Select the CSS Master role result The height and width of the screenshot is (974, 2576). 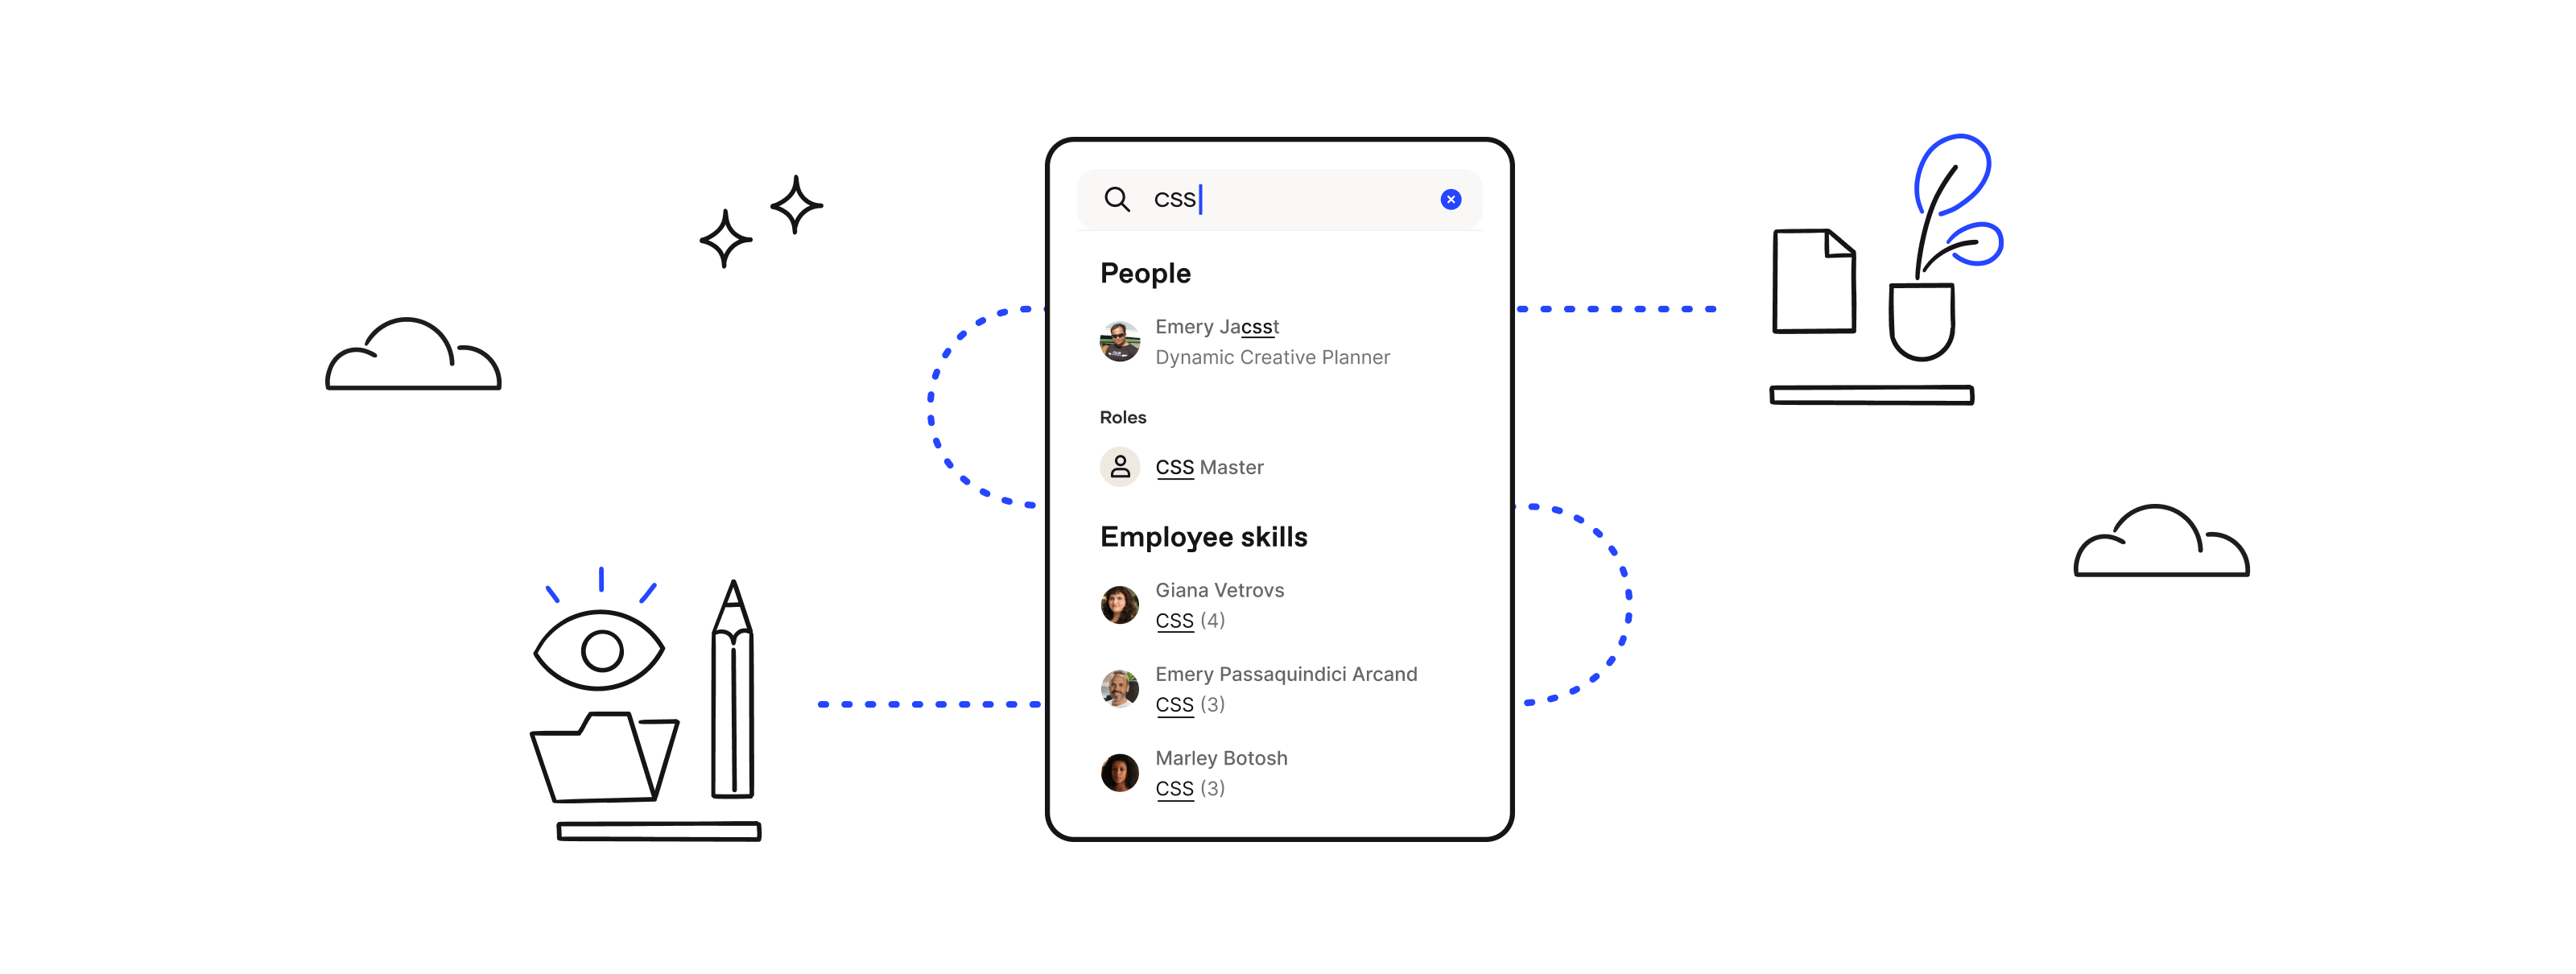tap(1207, 466)
